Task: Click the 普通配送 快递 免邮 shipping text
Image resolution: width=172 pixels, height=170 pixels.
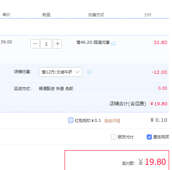Action: pyautogui.click(x=56, y=88)
